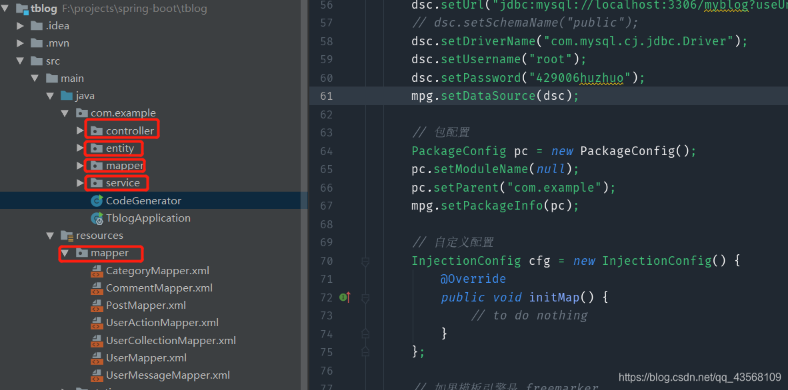Screen dimensions: 788x390
Task: Click the UserCollectionMapper.xml file icon
Action: (97, 340)
